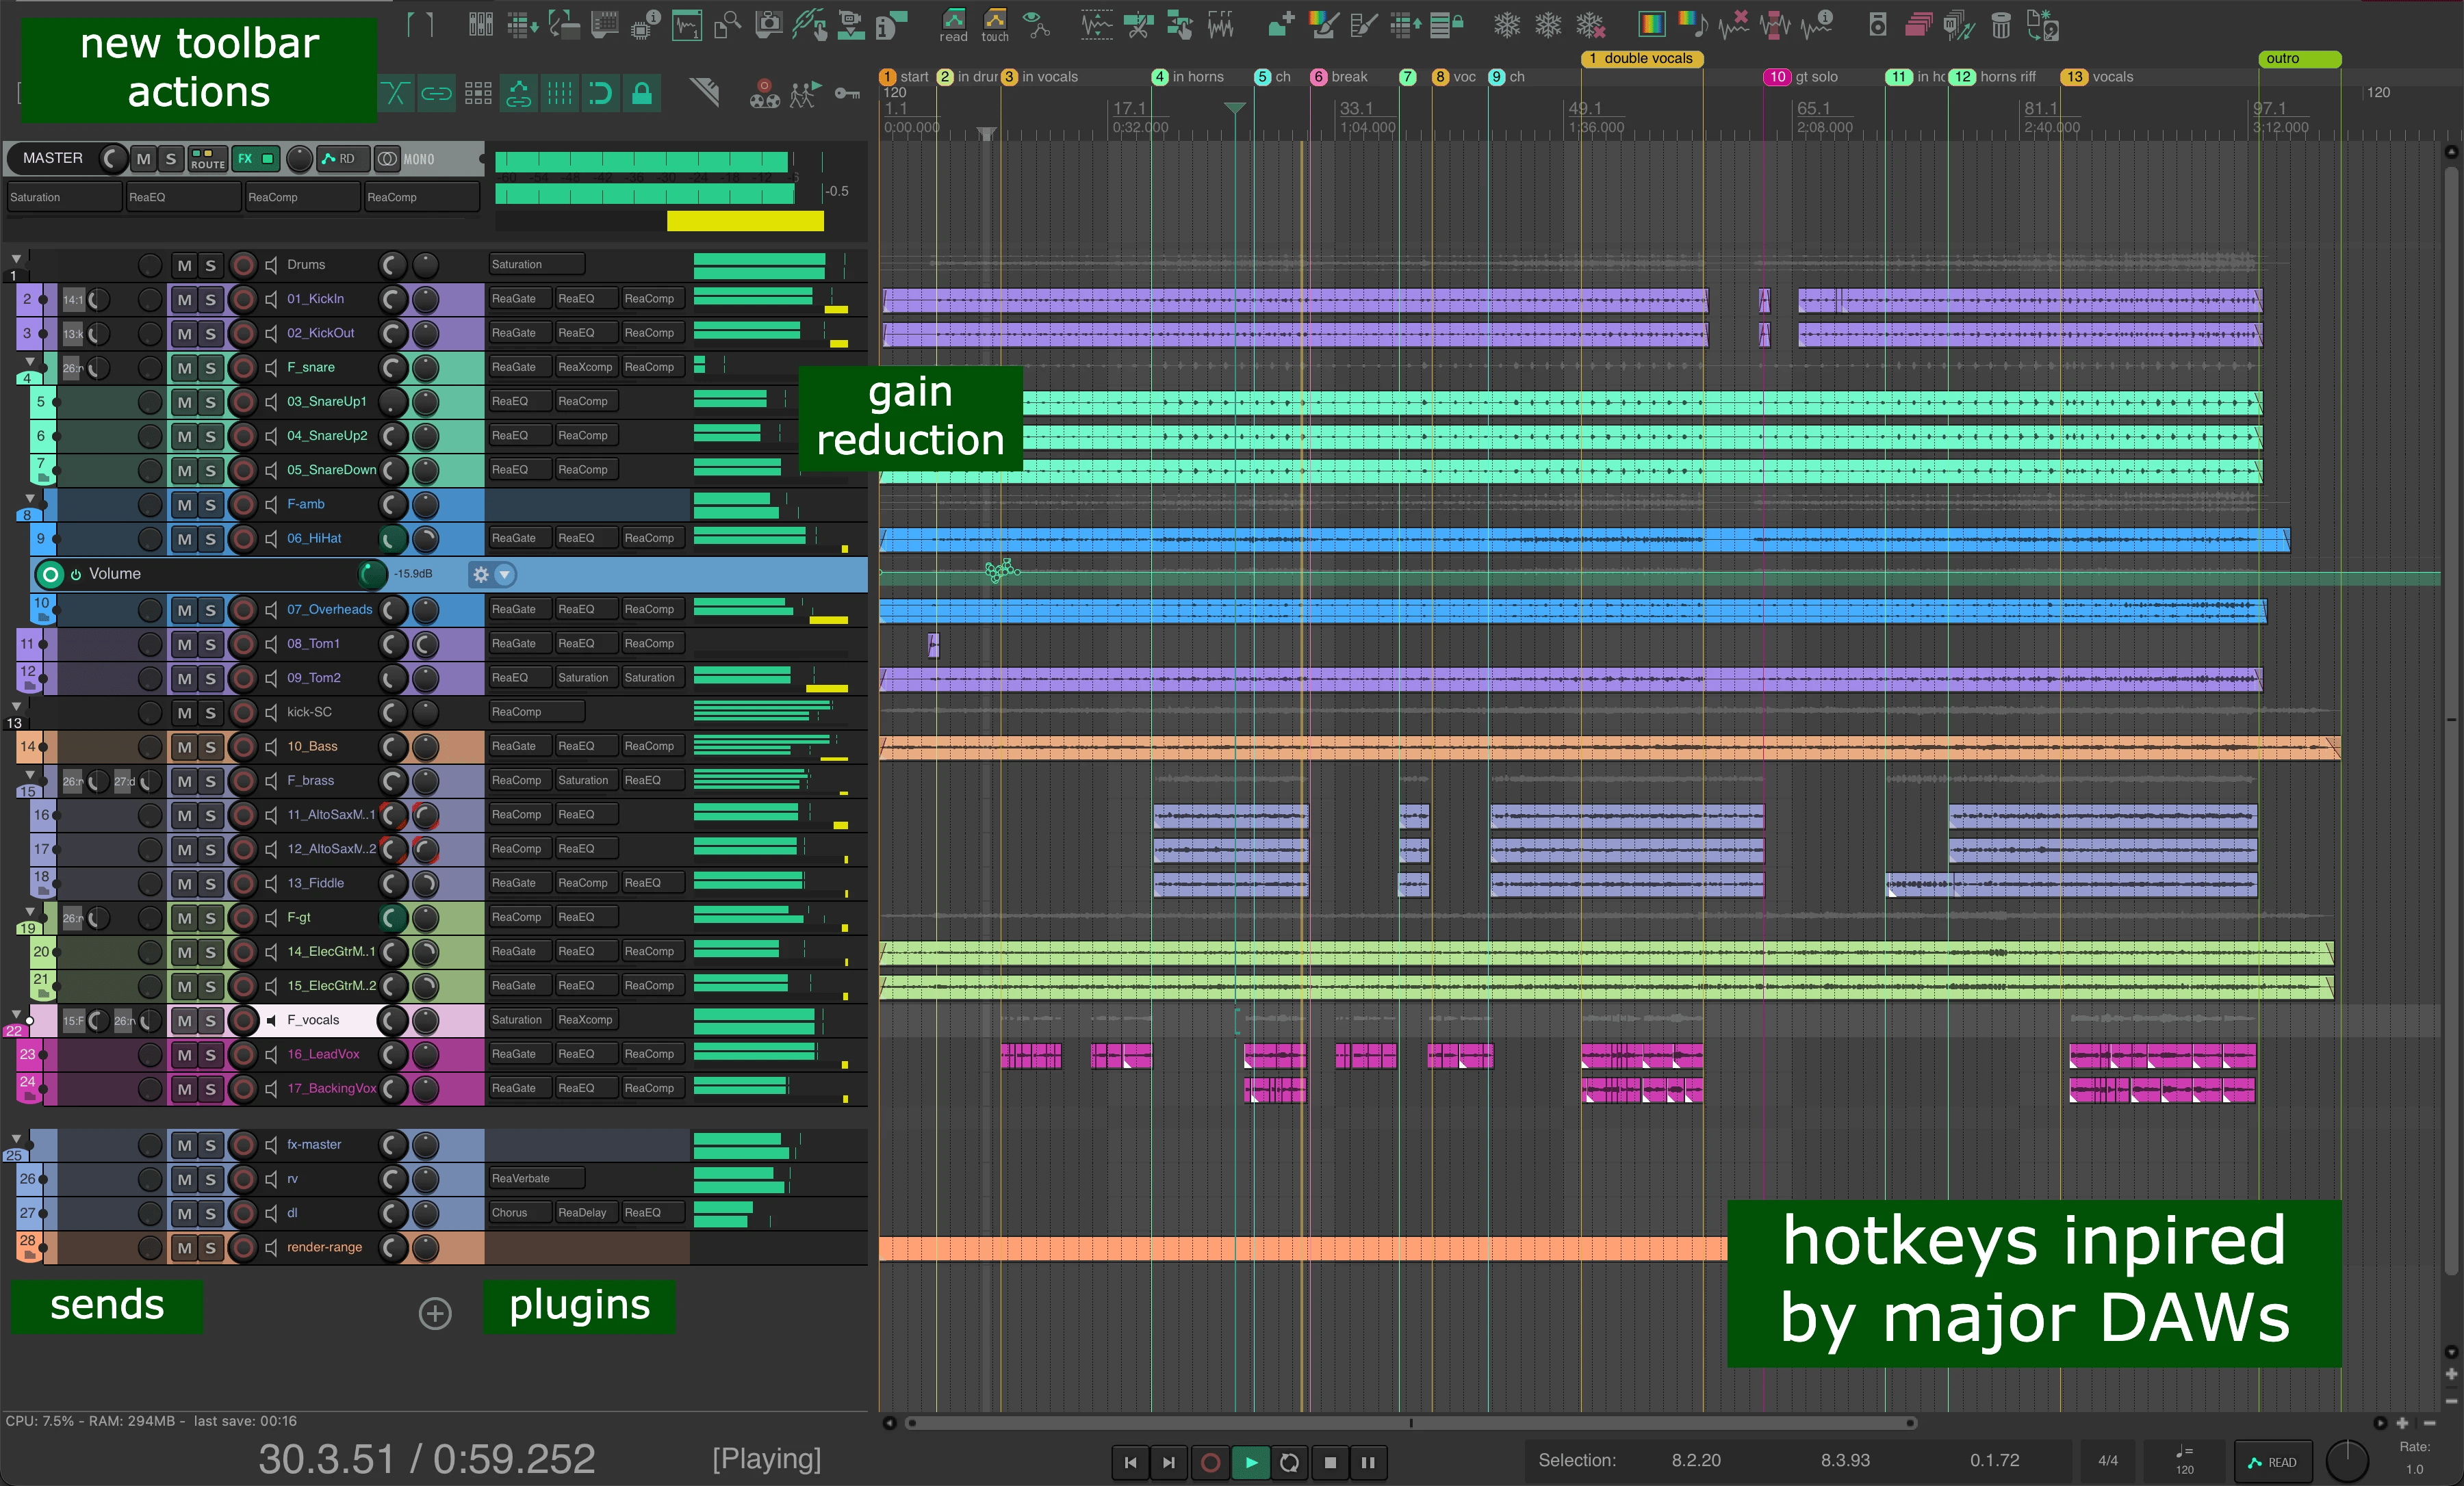Image resolution: width=2464 pixels, height=1486 pixels.
Task: Toggle the item locking padlock icon
Action: 642,94
